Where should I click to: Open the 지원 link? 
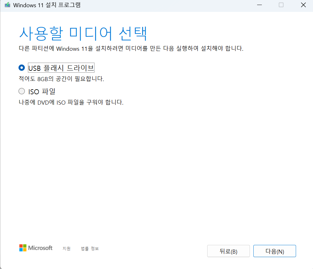67,249
